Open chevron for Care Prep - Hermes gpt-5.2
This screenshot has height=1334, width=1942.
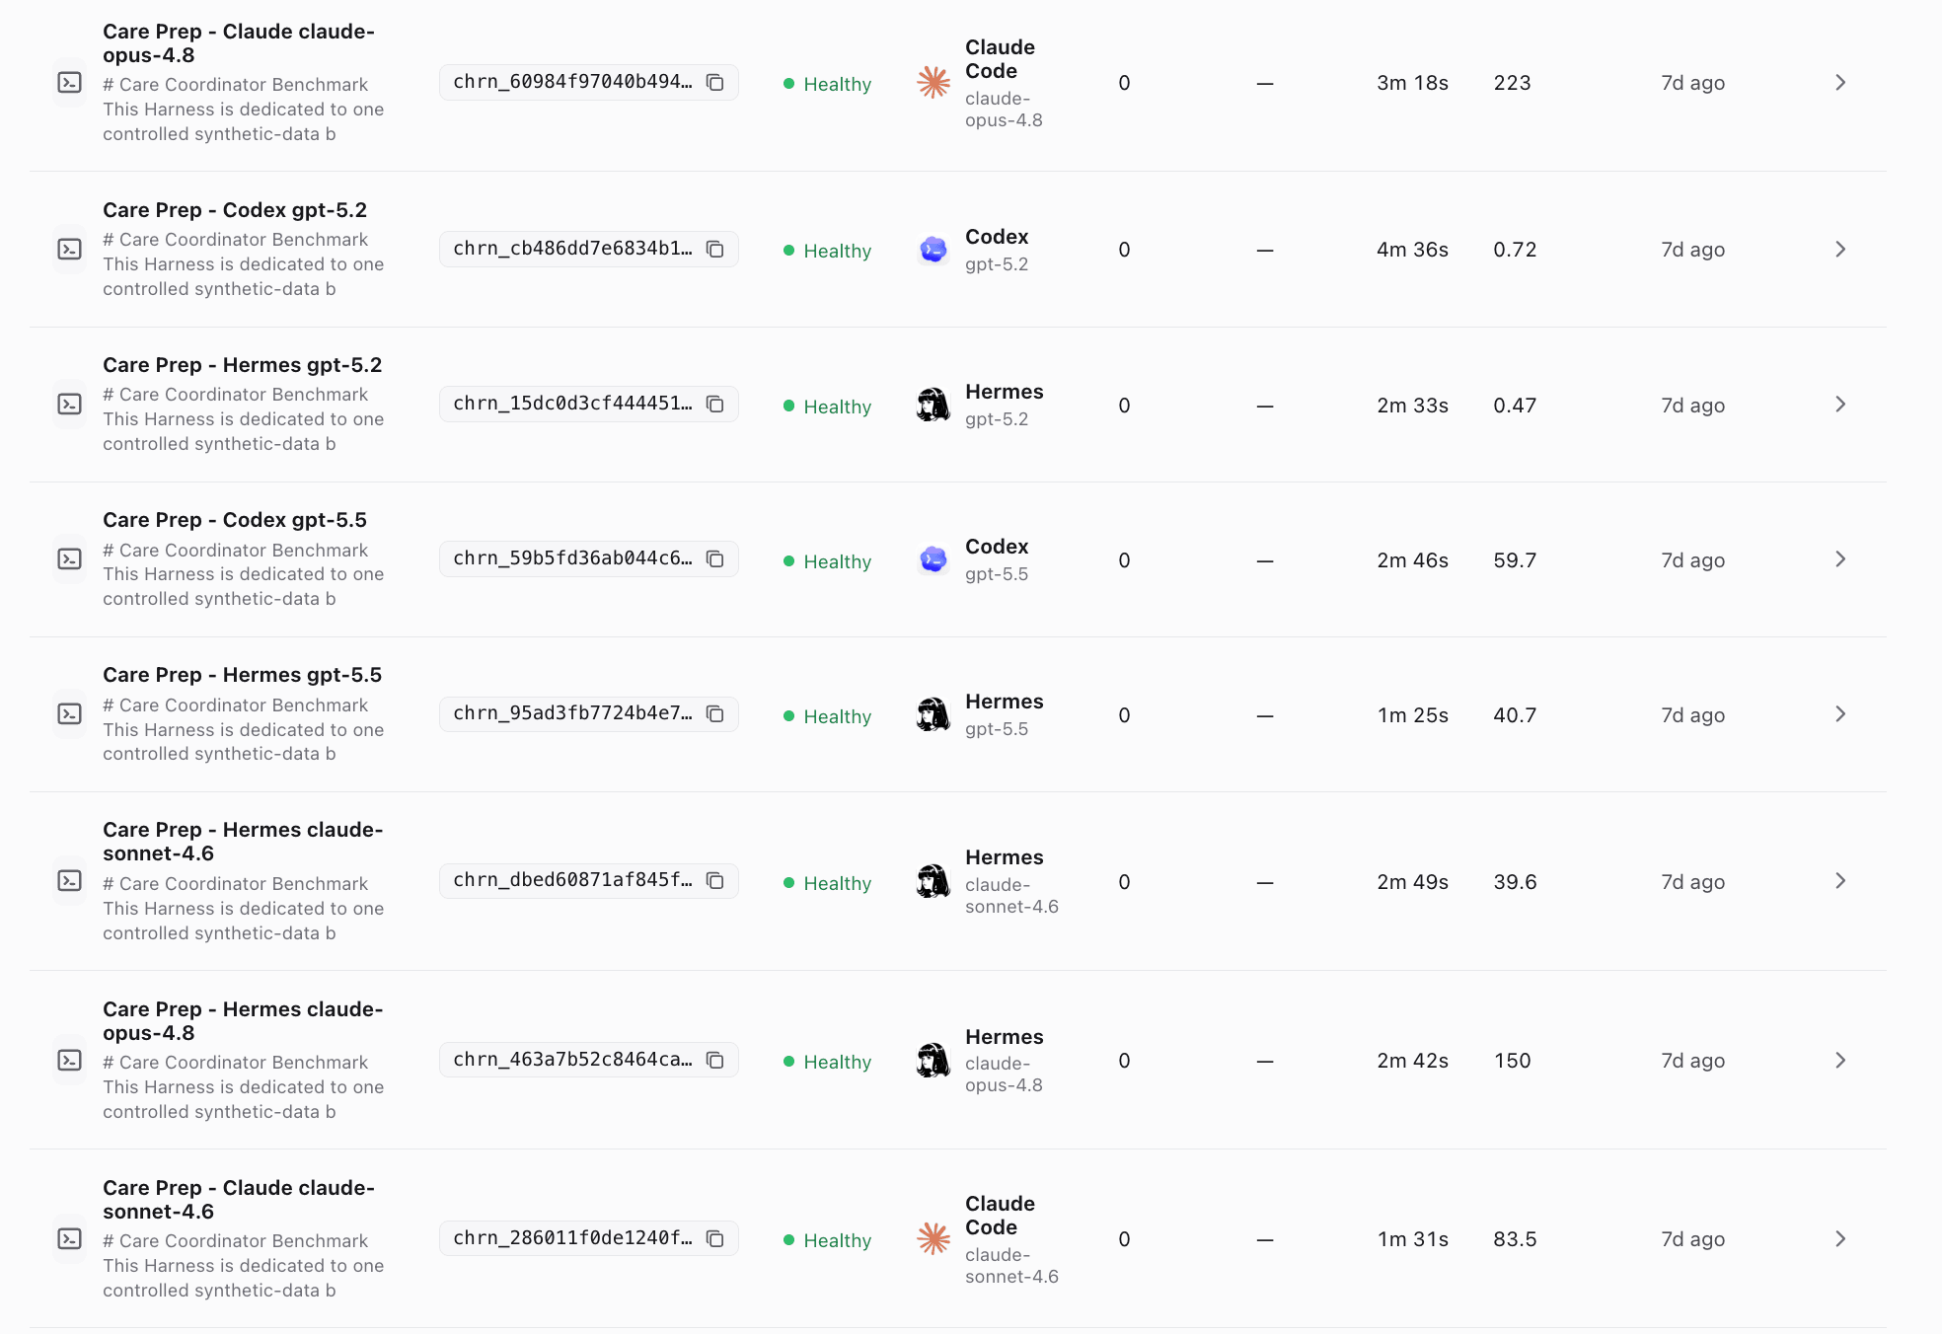click(1840, 405)
